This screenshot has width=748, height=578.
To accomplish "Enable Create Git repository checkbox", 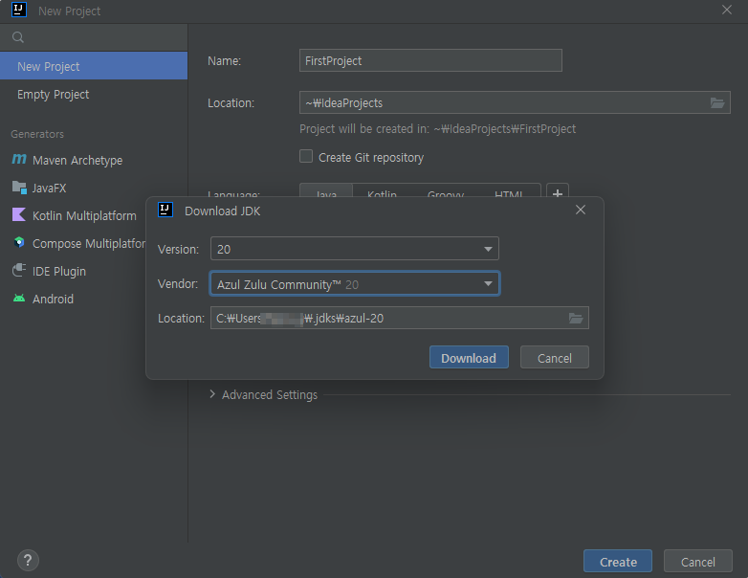I will [306, 156].
